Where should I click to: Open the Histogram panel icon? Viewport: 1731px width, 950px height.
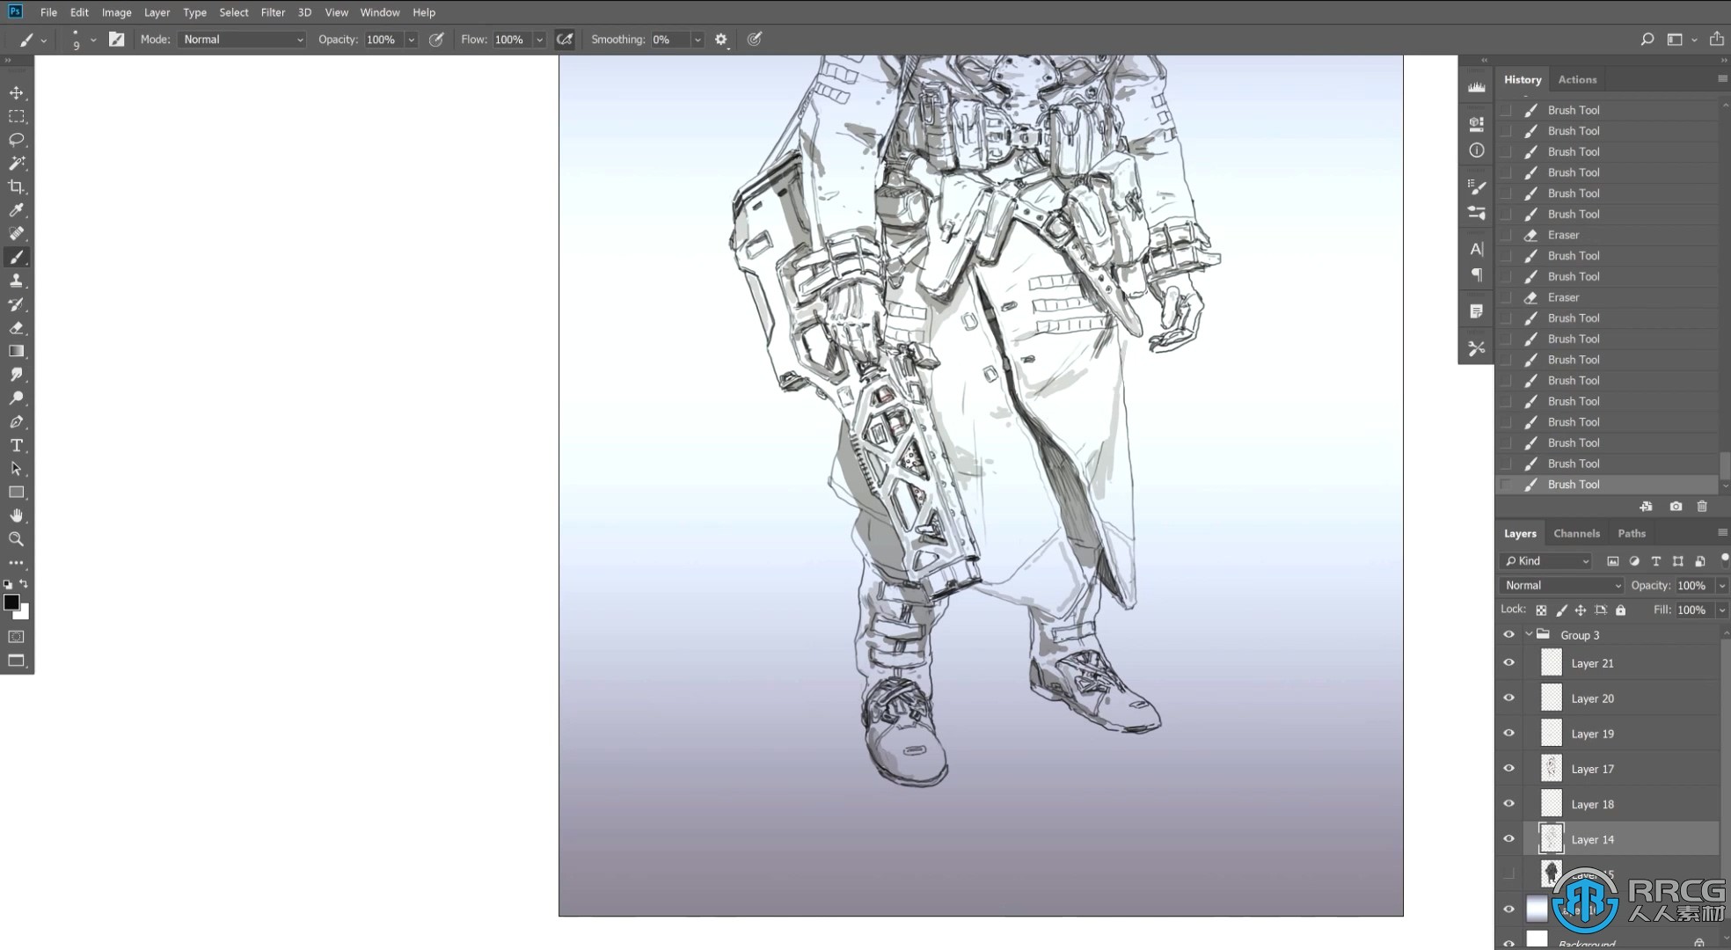click(1477, 87)
